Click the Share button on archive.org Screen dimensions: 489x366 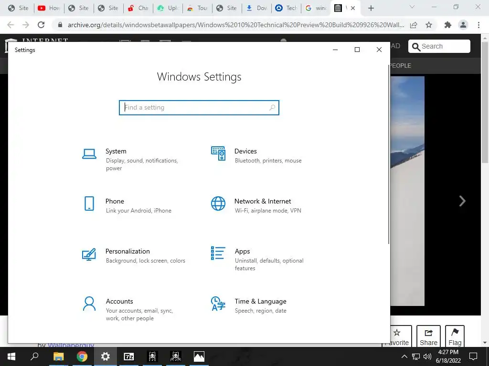pos(428,337)
